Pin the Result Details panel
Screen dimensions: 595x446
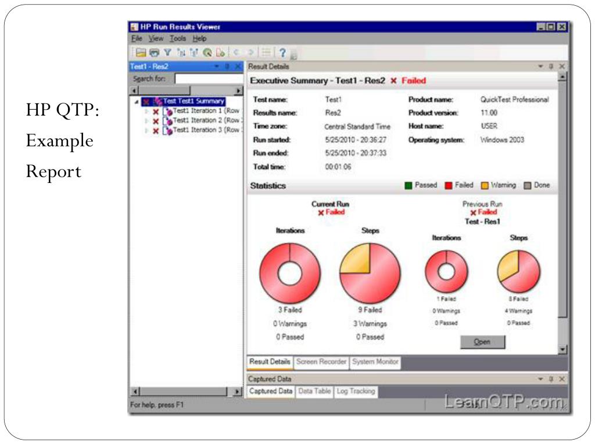[551, 66]
